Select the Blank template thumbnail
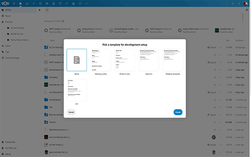The image size is (251, 157). tap(77, 60)
